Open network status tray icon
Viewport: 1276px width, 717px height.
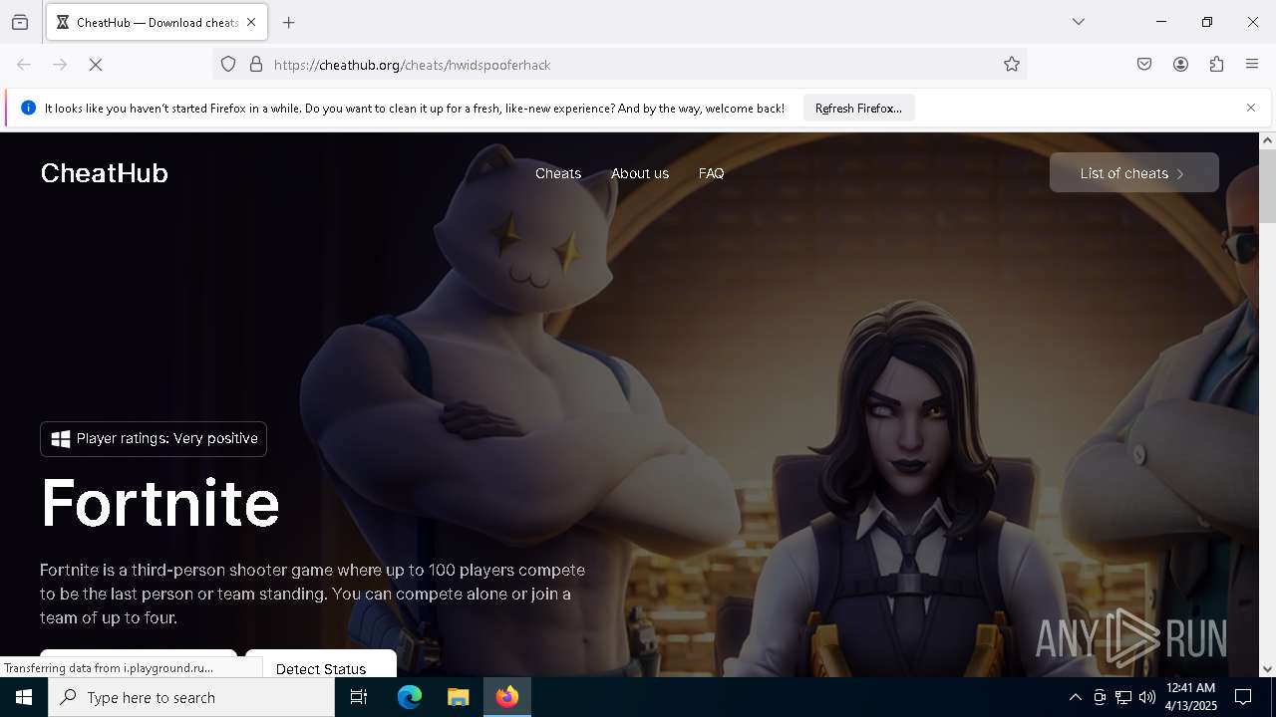pyautogui.click(x=1123, y=697)
